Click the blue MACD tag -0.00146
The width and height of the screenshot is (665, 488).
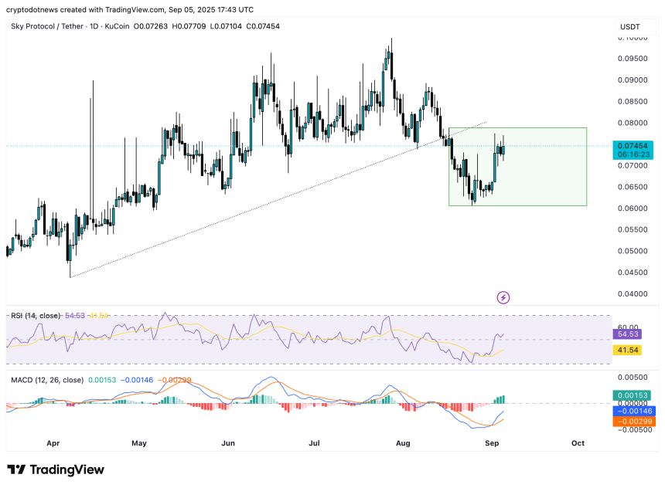[633, 412]
